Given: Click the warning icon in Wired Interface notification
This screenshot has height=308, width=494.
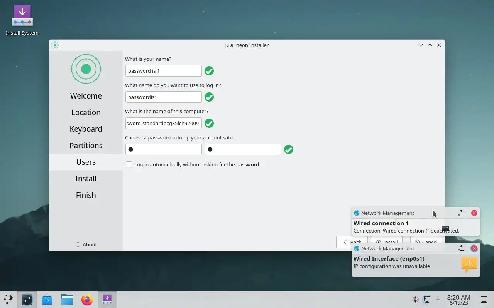Looking at the screenshot, I should [x=469, y=264].
